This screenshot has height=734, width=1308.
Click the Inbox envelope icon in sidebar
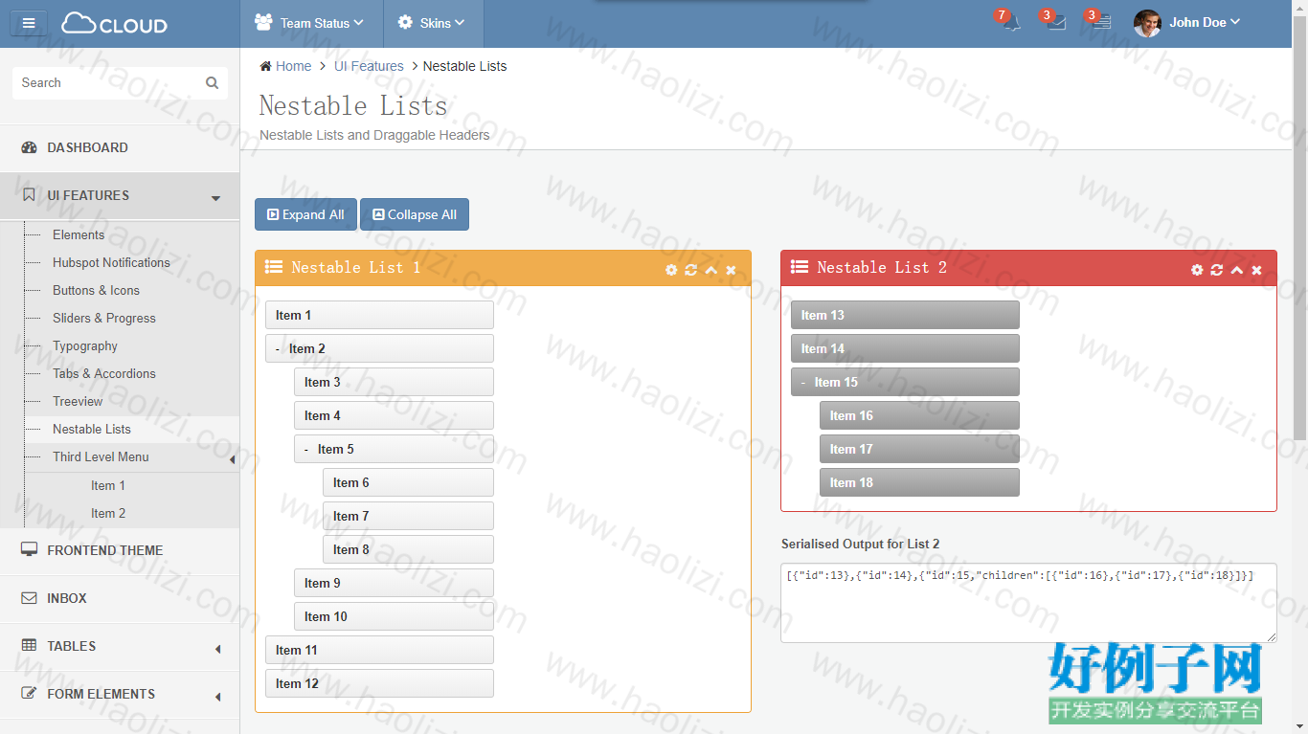[29, 598]
